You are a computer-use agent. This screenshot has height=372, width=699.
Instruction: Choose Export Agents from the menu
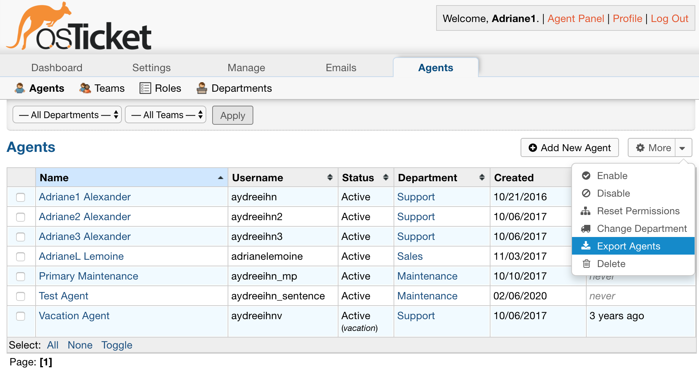coord(628,246)
